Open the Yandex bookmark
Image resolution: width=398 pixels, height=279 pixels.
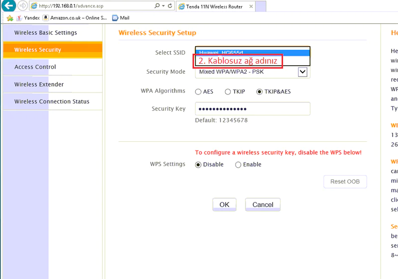[x=28, y=18]
